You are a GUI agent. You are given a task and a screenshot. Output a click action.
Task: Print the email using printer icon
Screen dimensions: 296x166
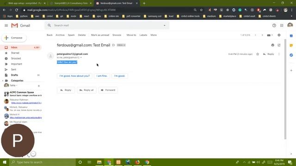pyautogui.click(x=272, y=45)
